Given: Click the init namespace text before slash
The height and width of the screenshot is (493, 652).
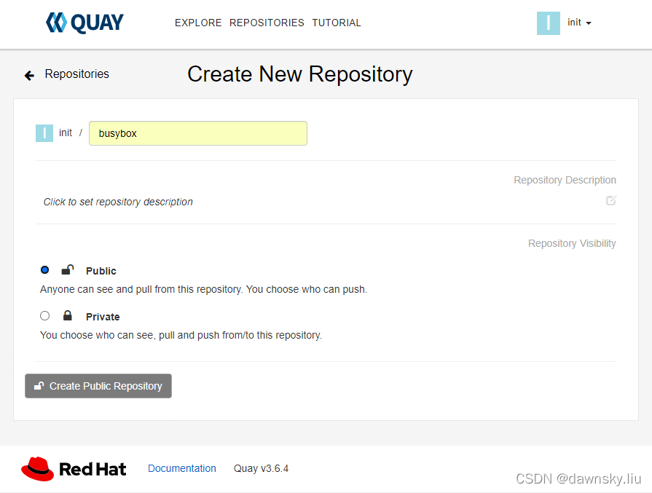Looking at the screenshot, I should tap(66, 133).
